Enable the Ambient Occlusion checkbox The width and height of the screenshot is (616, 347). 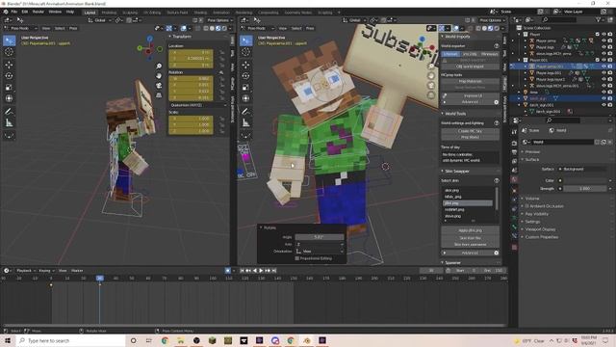[x=526, y=206]
